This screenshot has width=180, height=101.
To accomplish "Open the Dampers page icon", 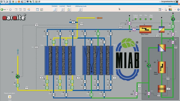I will click(x=55, y=10).
